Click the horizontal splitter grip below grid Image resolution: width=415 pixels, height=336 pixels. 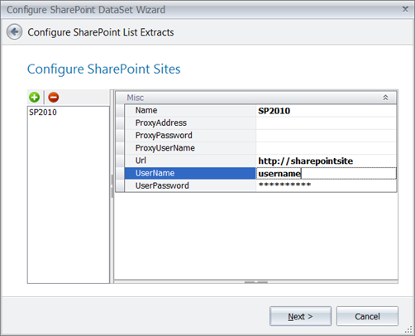[256, 282]
